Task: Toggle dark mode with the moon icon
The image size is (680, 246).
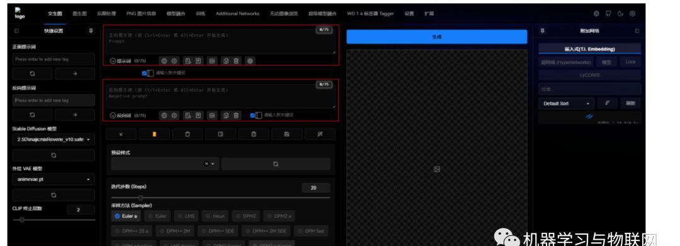Action: click(621, 13)
